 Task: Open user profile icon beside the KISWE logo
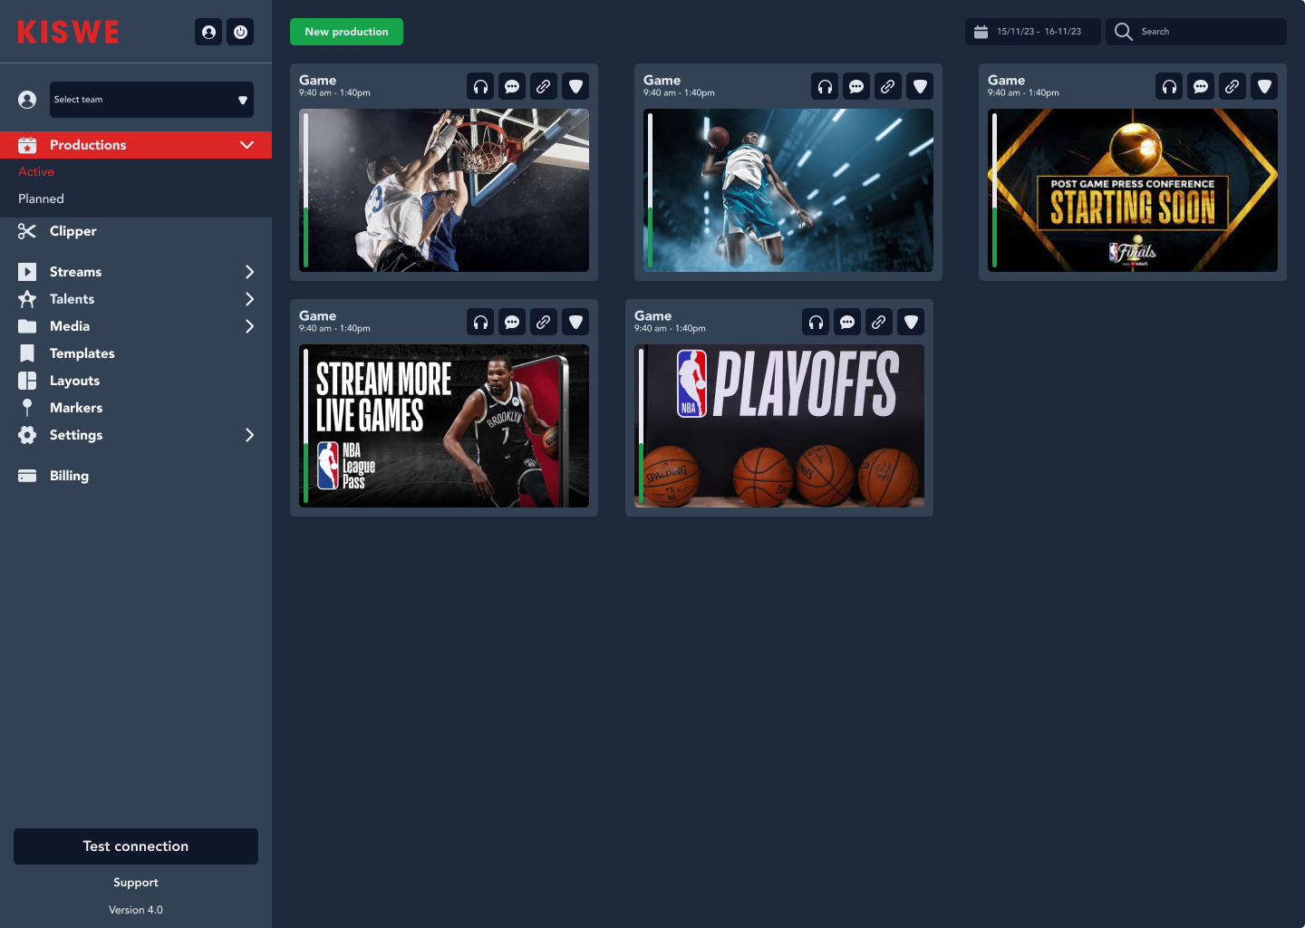(208, 32)
